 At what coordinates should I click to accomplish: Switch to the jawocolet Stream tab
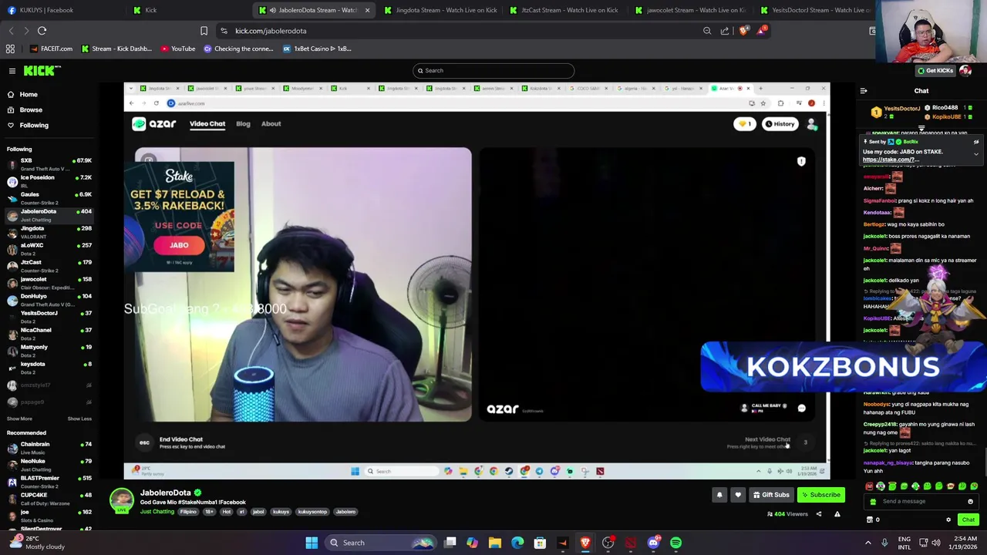click(x=692, y=10)
